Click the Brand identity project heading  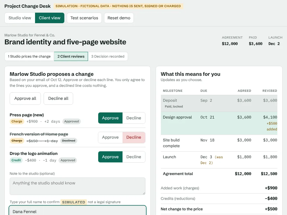tap(65, 42)
